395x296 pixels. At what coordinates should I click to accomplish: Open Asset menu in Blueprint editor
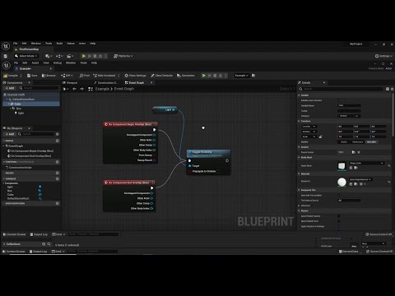pyautogui.click(x=35, y=62)
